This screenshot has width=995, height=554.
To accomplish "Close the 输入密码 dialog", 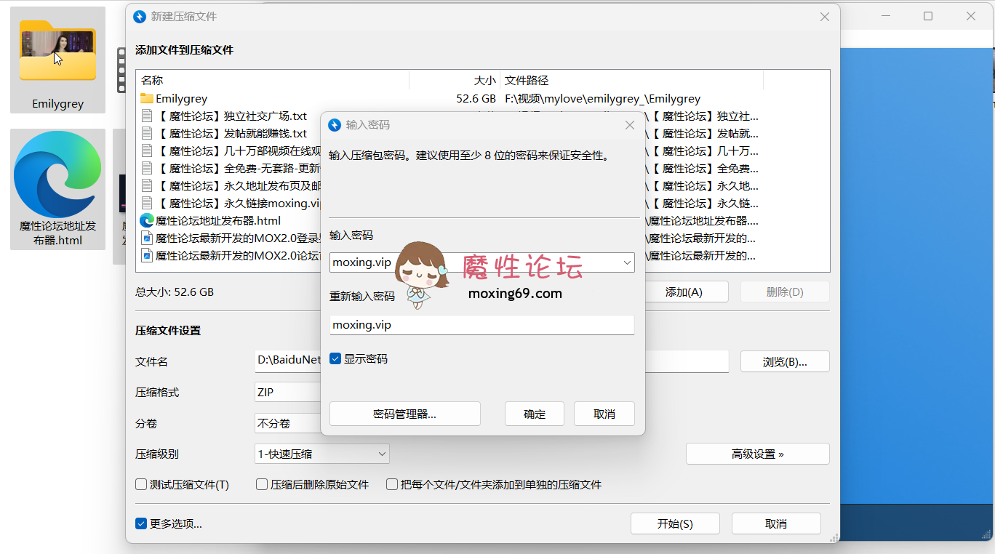I will [x=630, y=125].
